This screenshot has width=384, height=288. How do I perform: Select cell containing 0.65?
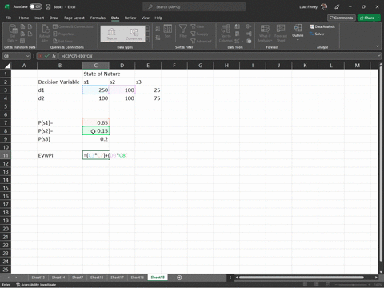pyautogui.click(x=96, y=122)
